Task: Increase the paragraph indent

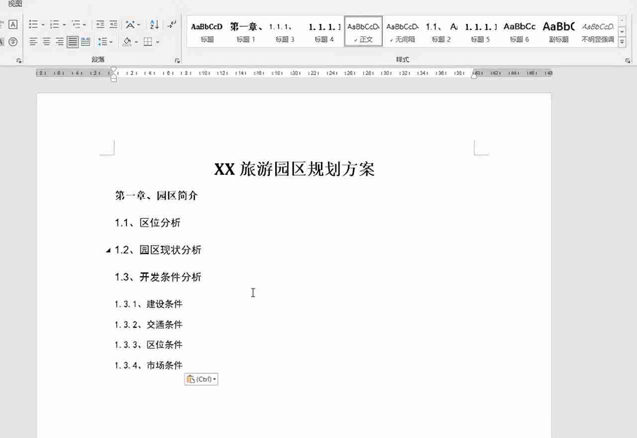Action: click(x=113, y=24)
